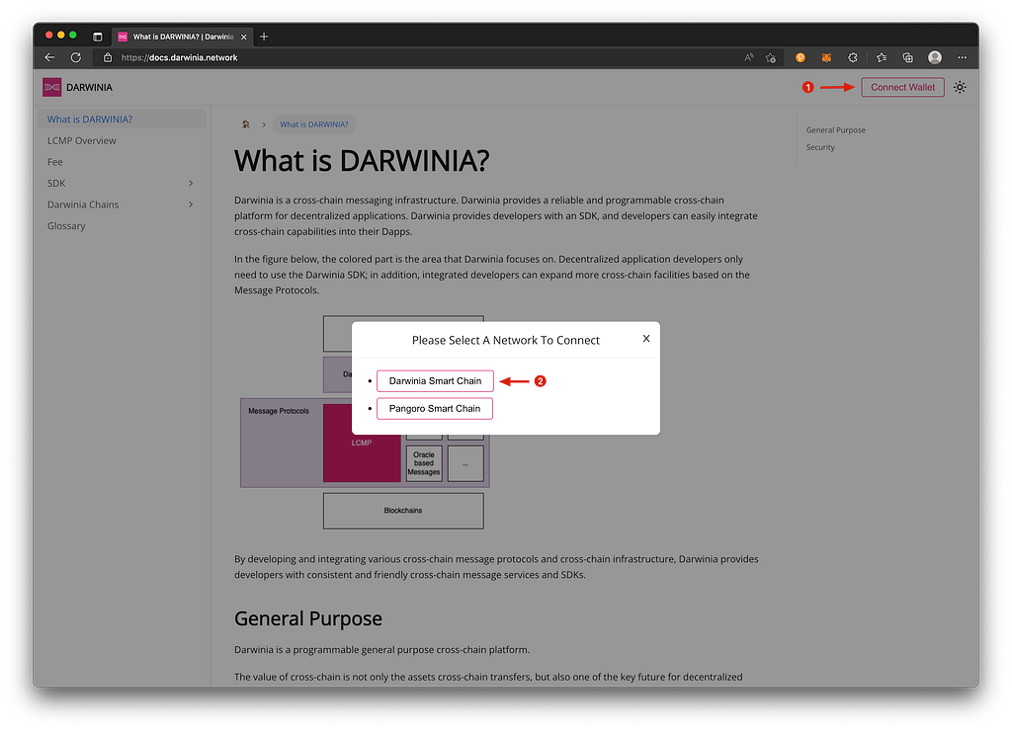The width and height of the screenshot is (1012, 731).
Task: Click the browser back arrow
Action: point(49,57)
